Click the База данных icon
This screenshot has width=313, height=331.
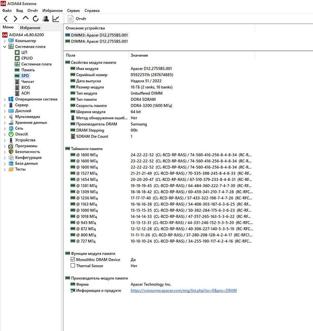(x=11, y=163)
